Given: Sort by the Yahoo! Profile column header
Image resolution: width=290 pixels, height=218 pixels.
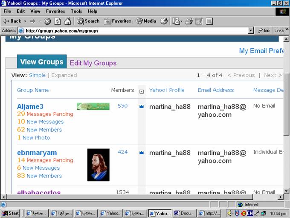Looking at the screenshot, I should click(x=167, y=90).
